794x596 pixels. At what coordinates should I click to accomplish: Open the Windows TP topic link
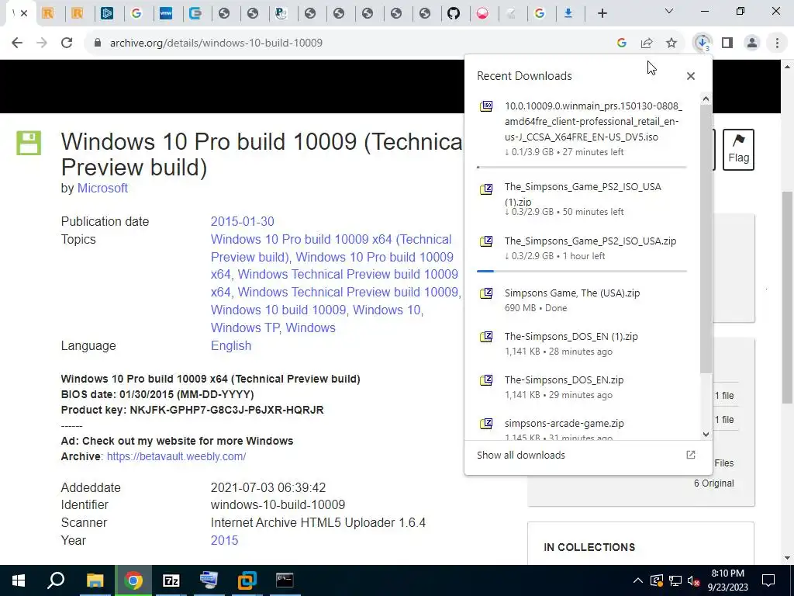[244, 328]
